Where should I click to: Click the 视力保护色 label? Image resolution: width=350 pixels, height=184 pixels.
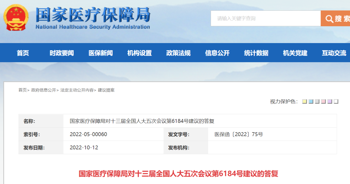284,101
